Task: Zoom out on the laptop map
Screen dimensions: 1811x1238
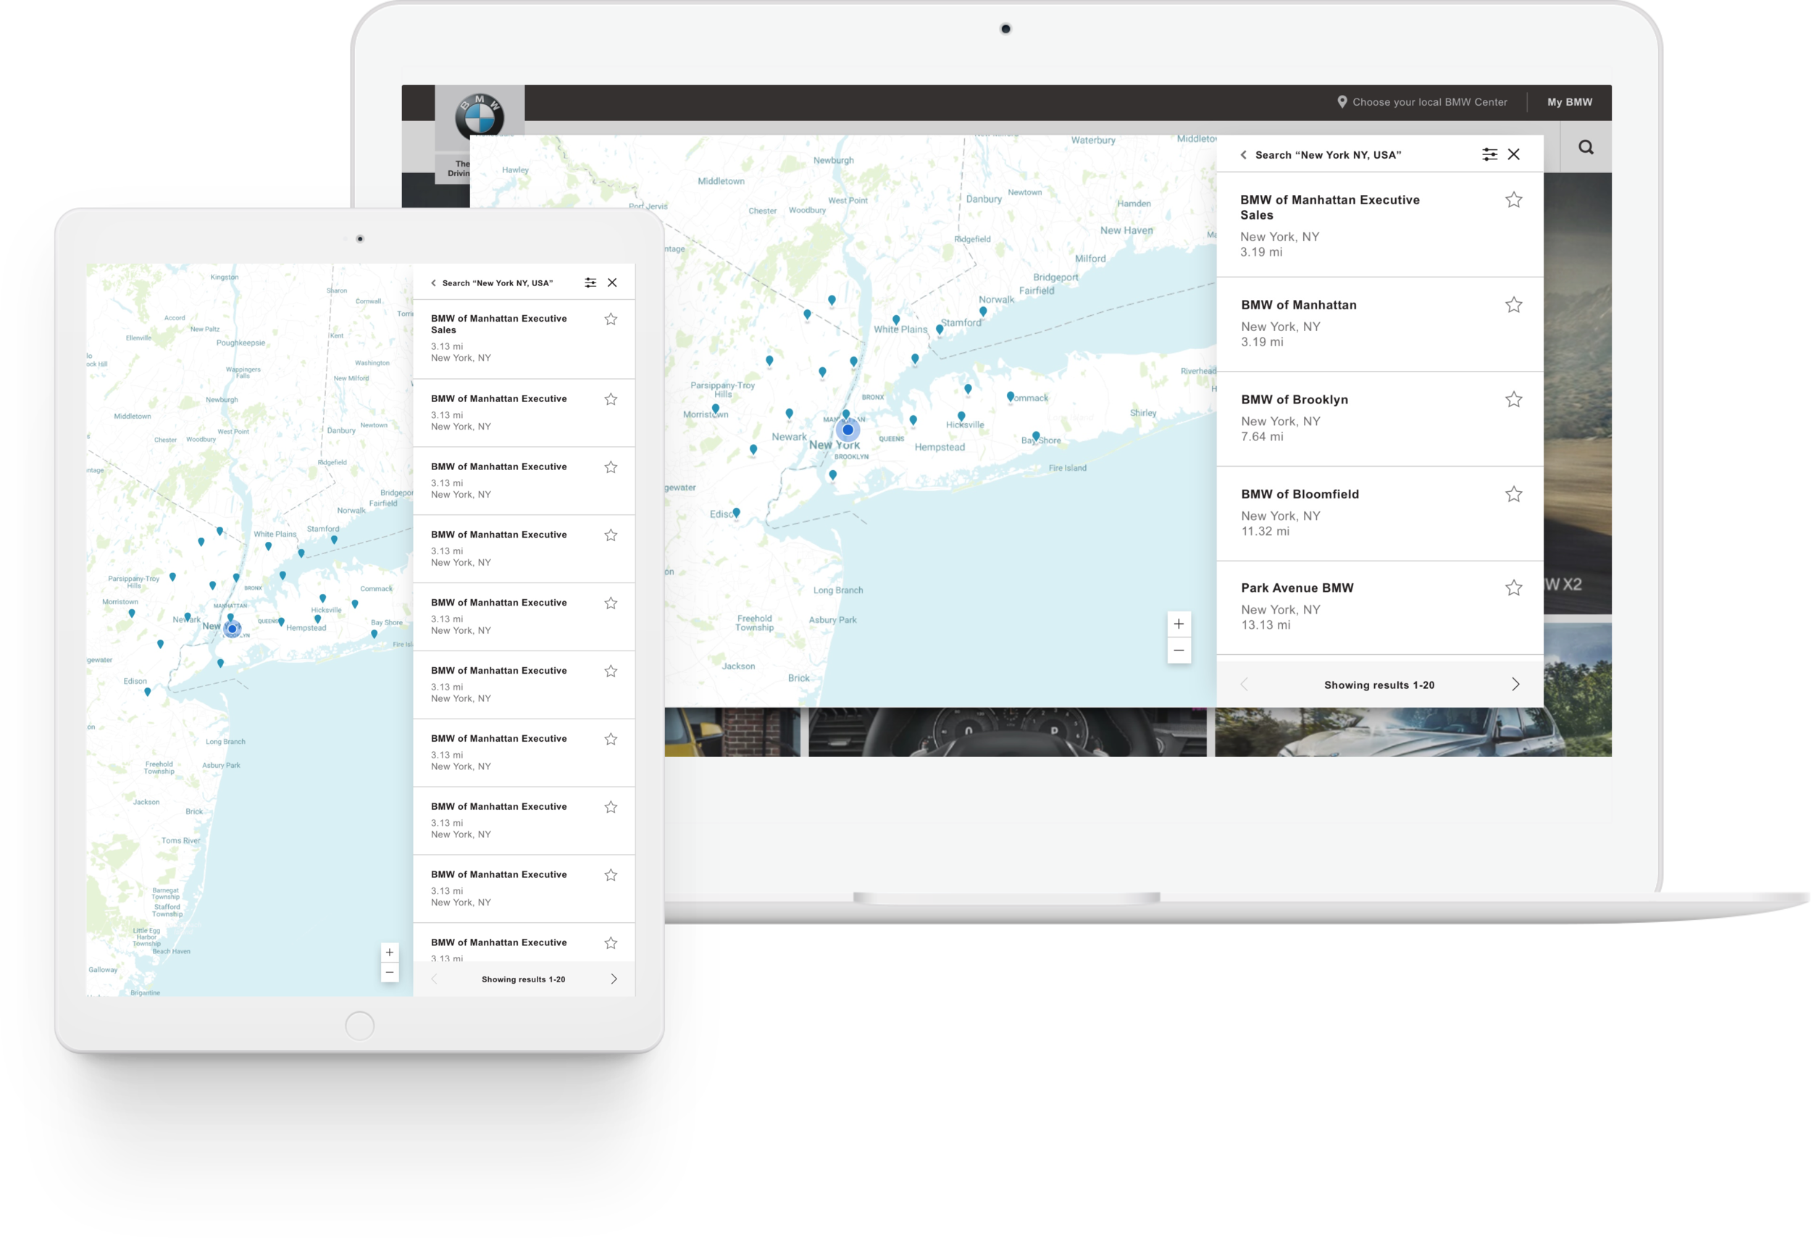Action: 1179,651
